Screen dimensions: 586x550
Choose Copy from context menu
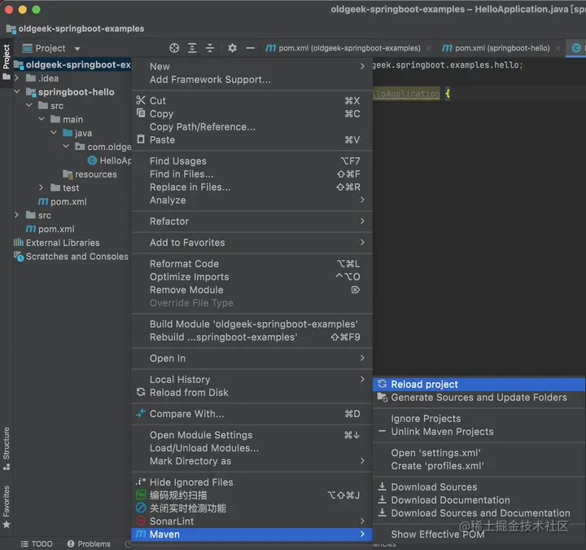(x=251, y=113)
